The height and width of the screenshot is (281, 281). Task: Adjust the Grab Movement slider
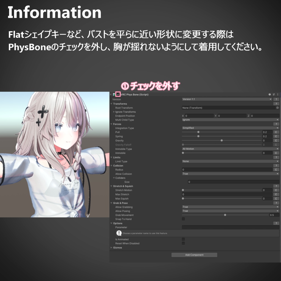225,215
